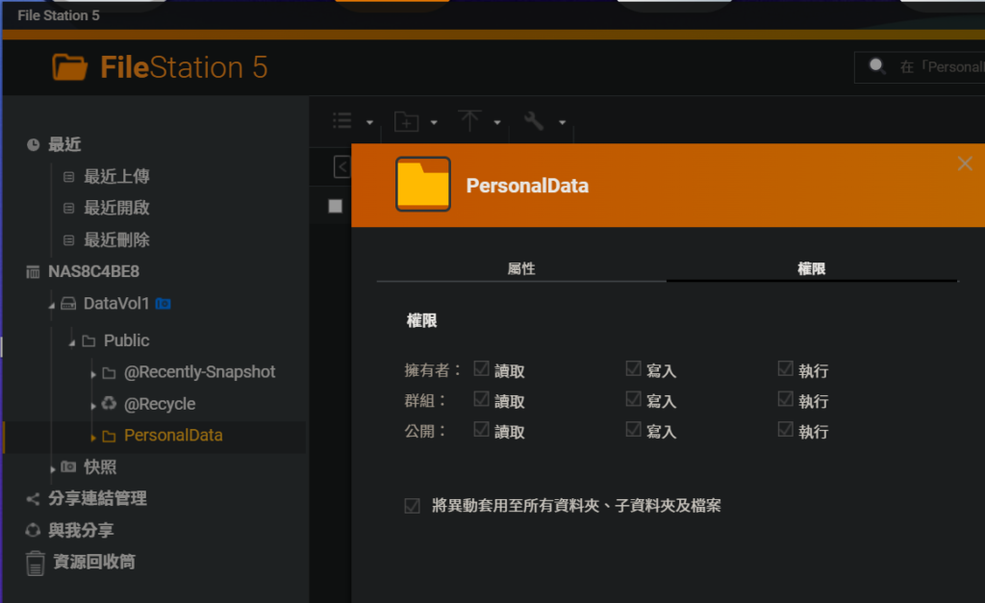The height and width of the screenshot is (603, 985).
Task: Open 最近刪除 in sidebar
Action: 116,239
